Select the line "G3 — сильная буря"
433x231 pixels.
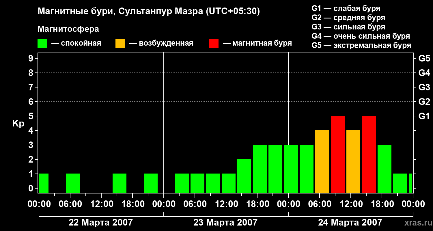point(348,27)
